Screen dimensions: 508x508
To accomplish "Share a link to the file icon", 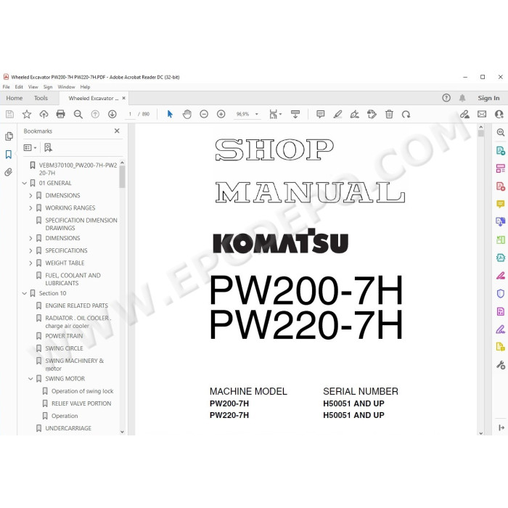I will [x=464, y=114].
